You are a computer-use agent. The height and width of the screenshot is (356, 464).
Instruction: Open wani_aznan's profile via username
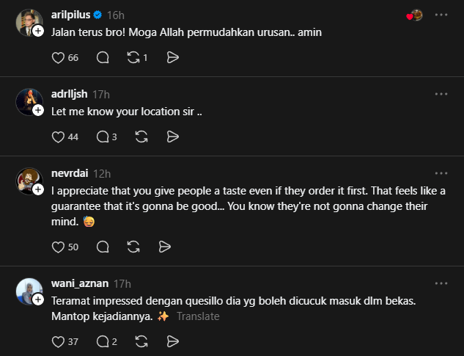click(81, 283)
